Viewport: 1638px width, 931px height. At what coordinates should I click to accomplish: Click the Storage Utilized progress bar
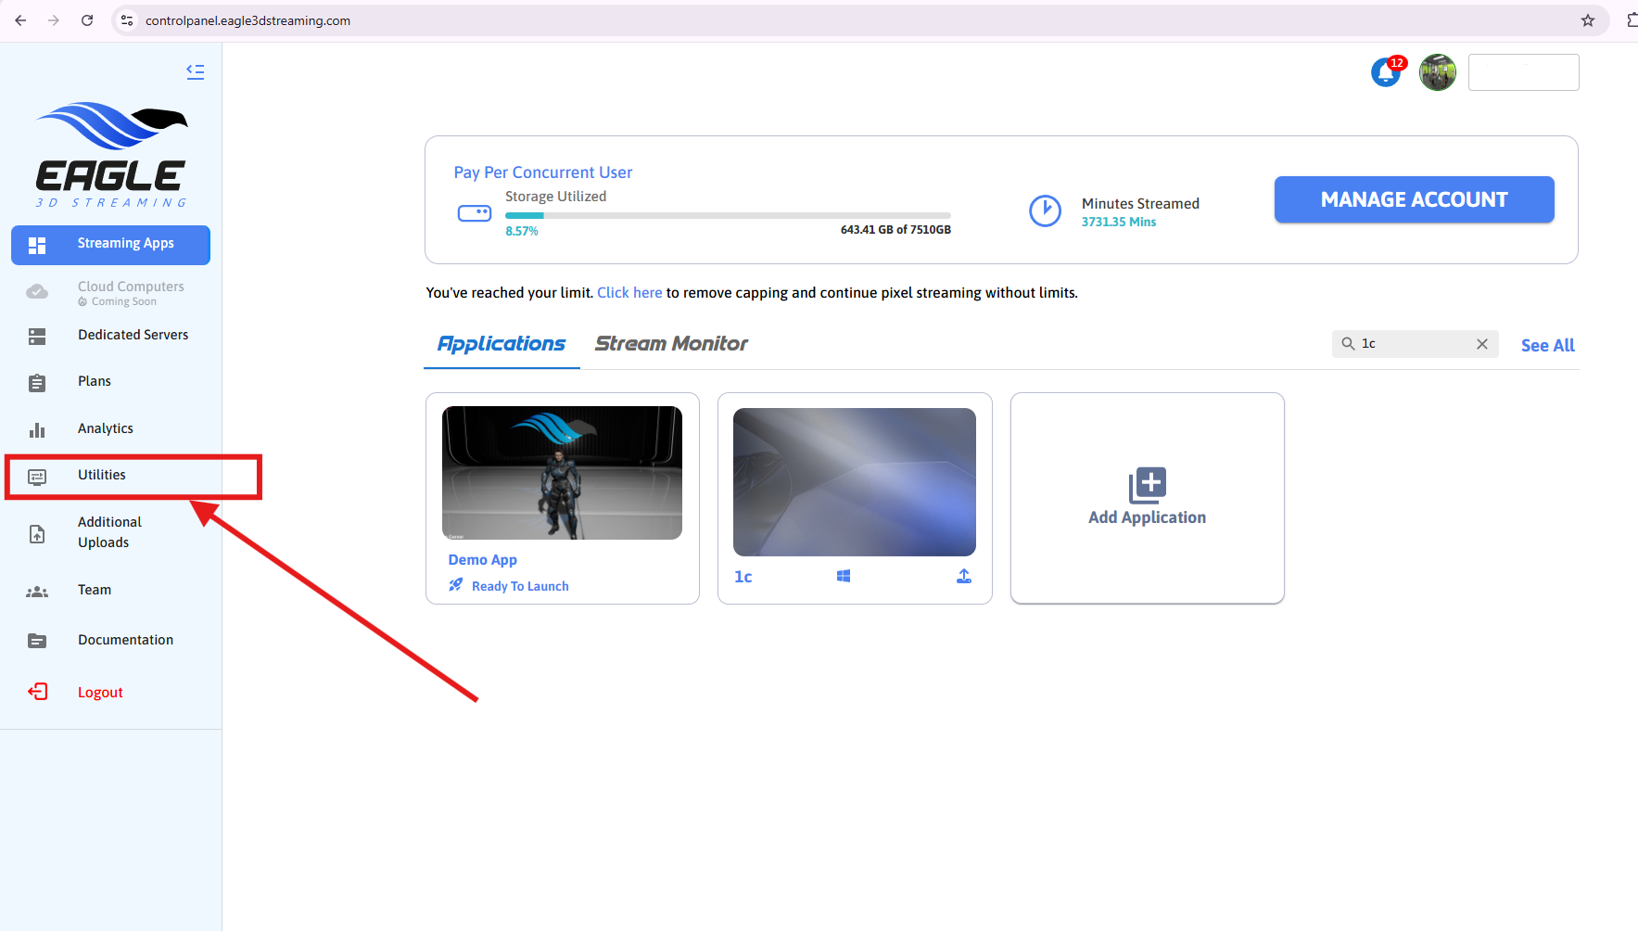[x=728, y=216]
